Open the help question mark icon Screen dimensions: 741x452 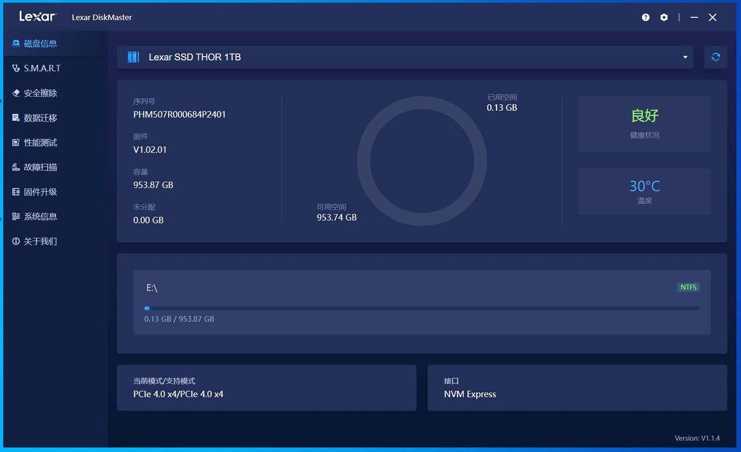tap(645, 17)
